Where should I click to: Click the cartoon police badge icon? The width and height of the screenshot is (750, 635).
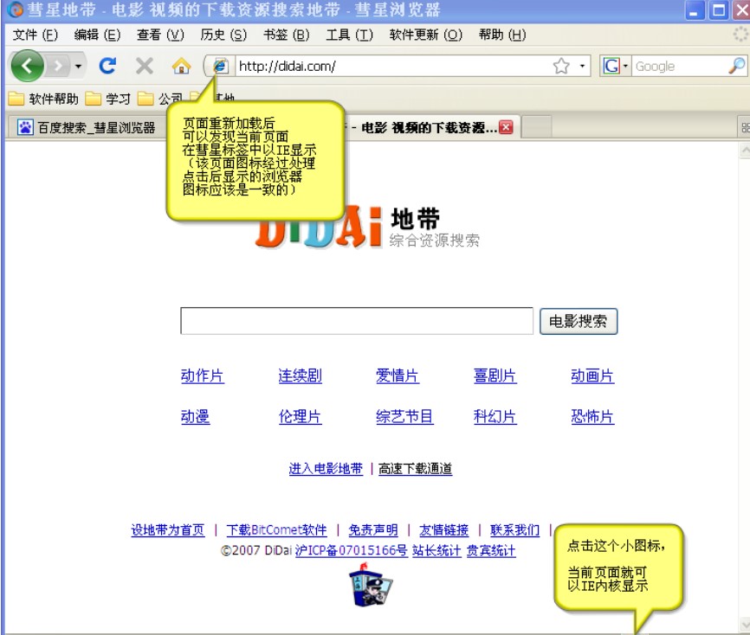(371, 584)
